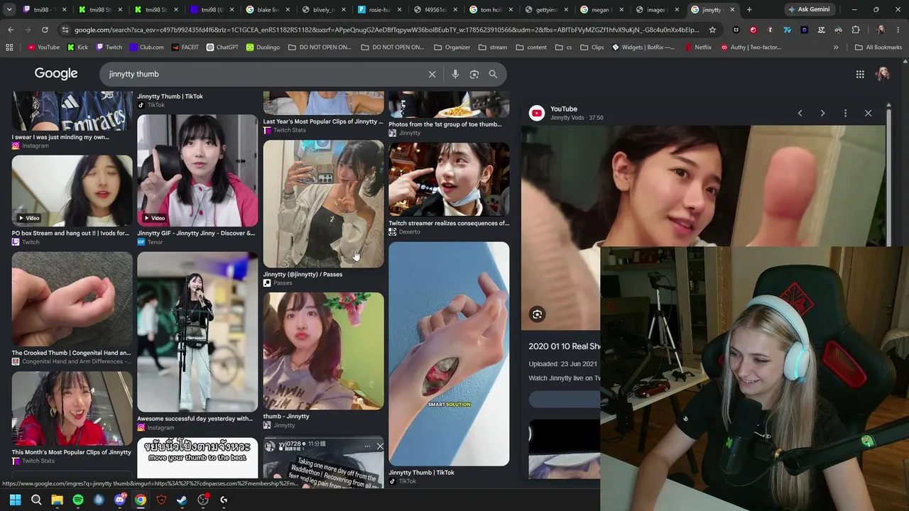Screen dimensions: 909x511
Task: Open the Duolingo bookmark
Action: click(263, 48)
